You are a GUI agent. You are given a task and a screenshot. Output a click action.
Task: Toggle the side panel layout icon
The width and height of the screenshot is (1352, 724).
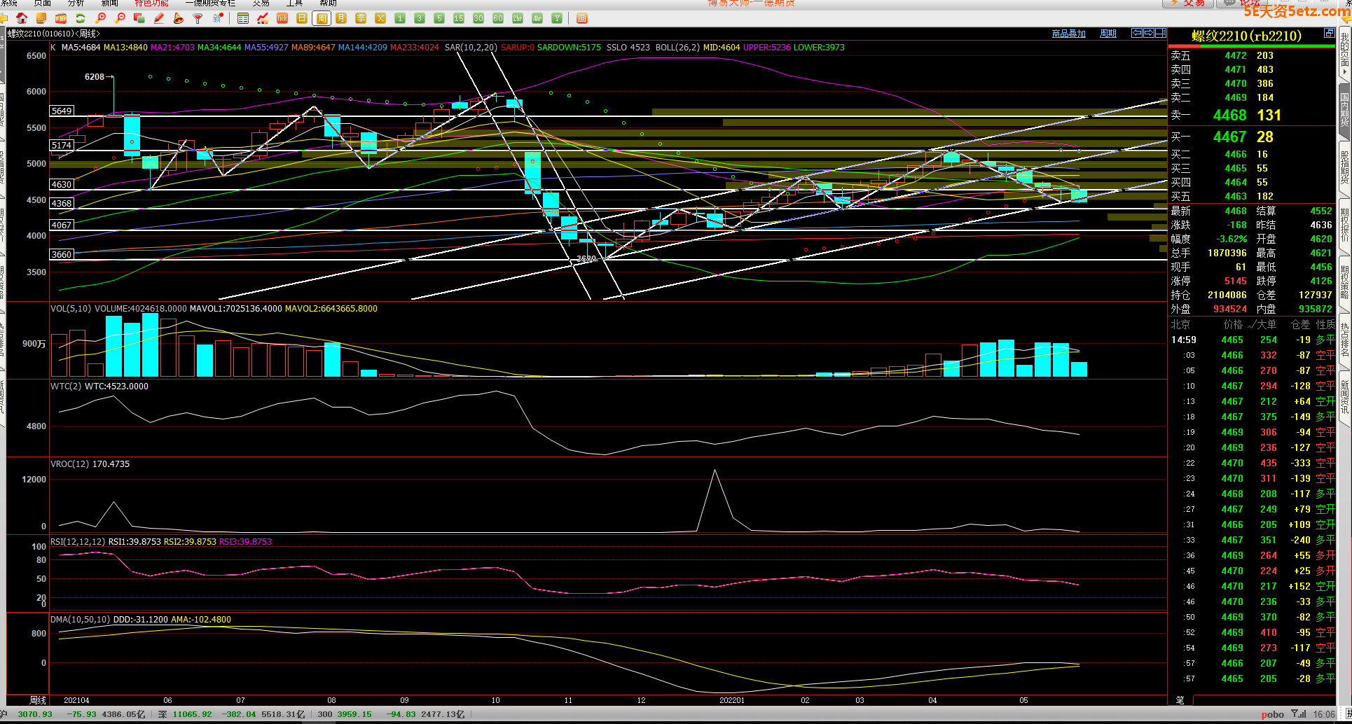pyautogui.click(x=1160, y=33)
